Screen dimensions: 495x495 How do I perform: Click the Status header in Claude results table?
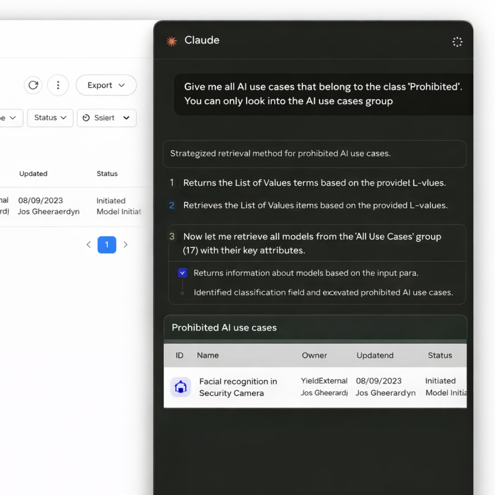[440, 355]
